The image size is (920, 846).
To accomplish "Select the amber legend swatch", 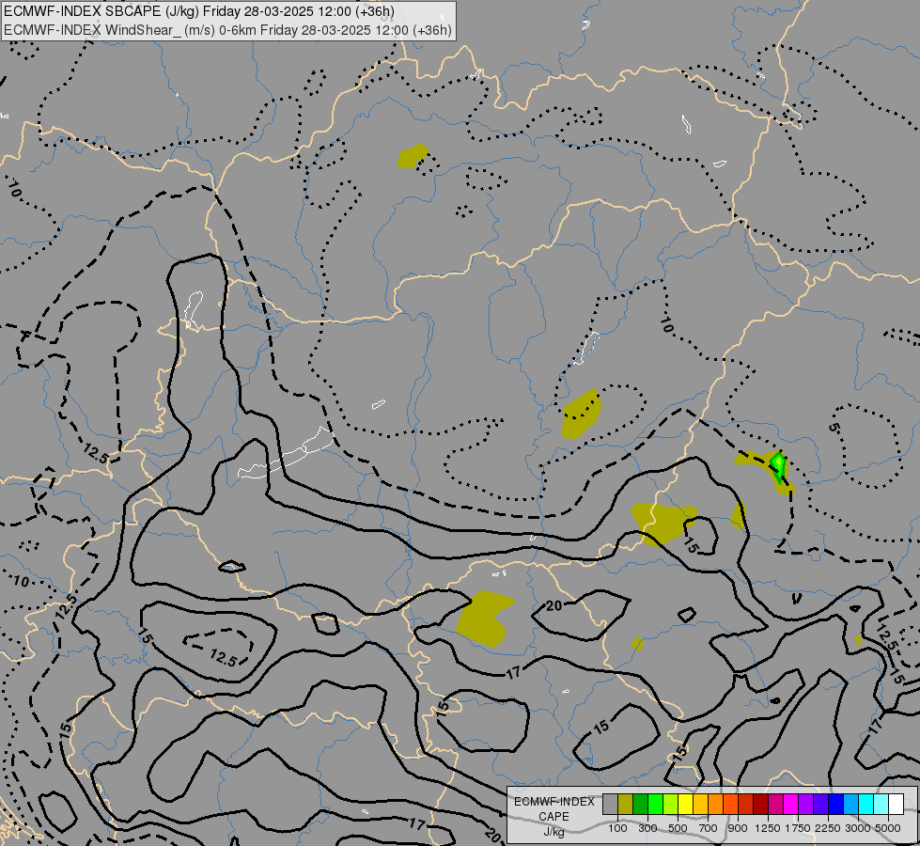I will click(700, 805).
